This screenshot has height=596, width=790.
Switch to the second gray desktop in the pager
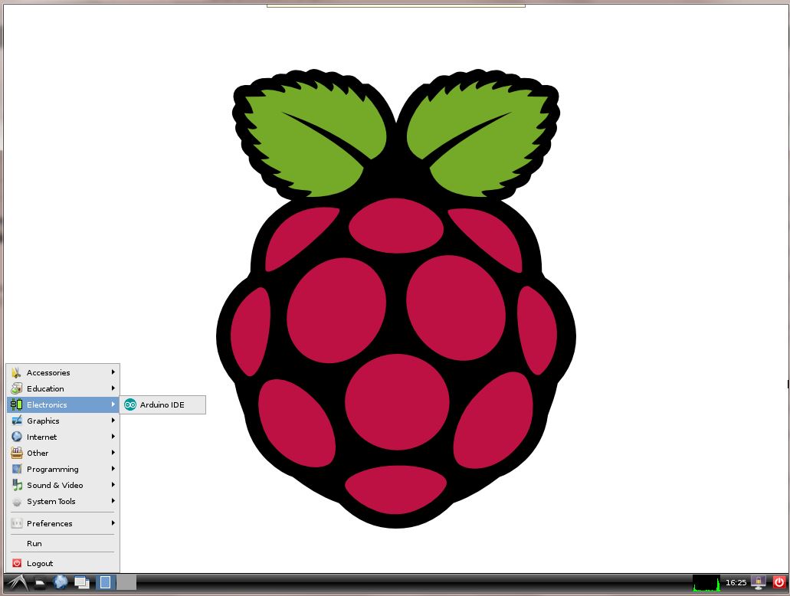click(126, 582)
